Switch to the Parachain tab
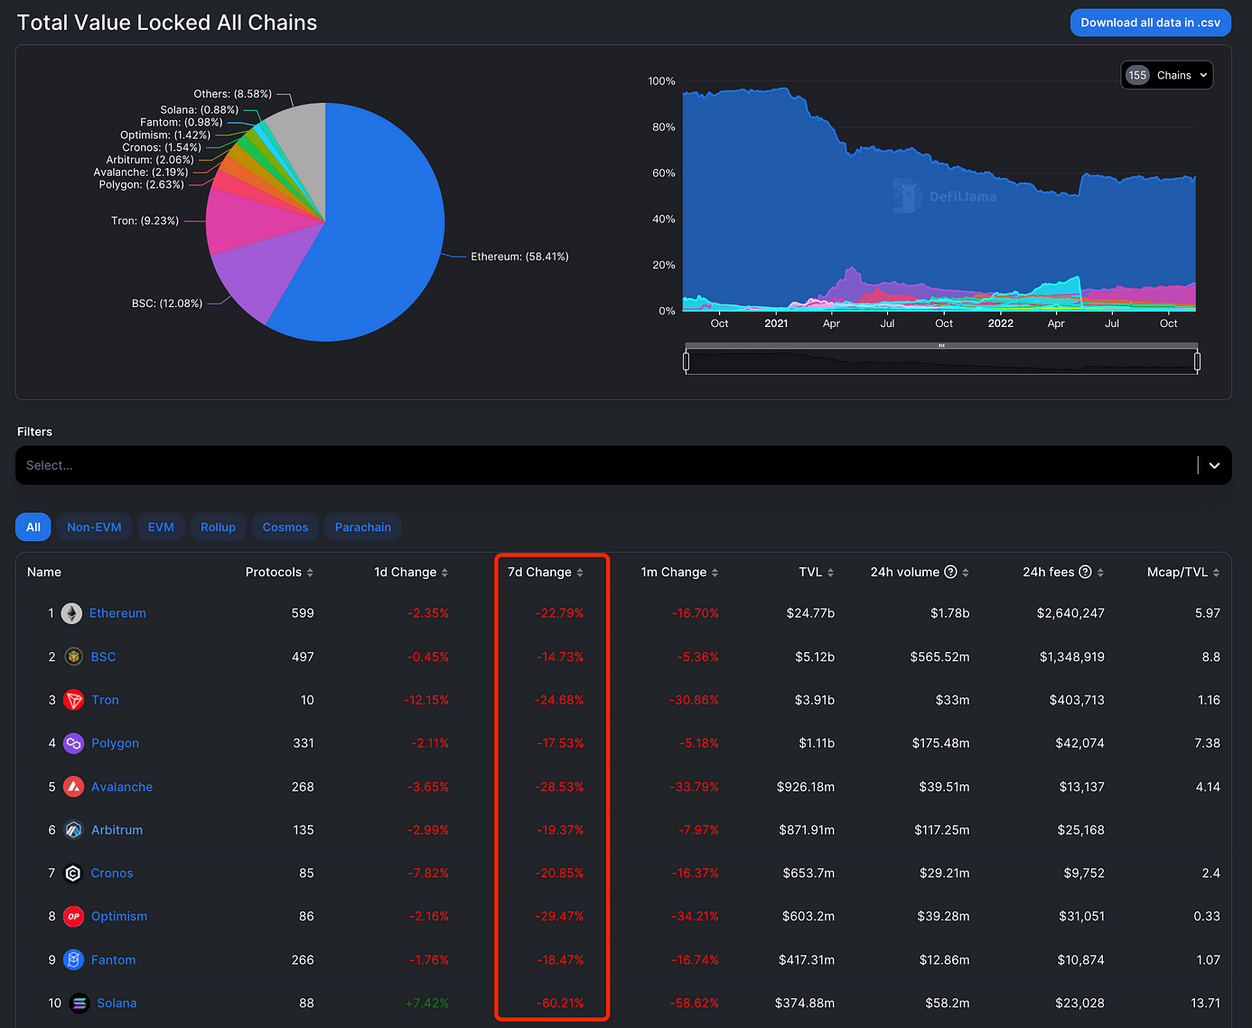This screenshot has width=1252, height=1028. click(x=363, y=528)
